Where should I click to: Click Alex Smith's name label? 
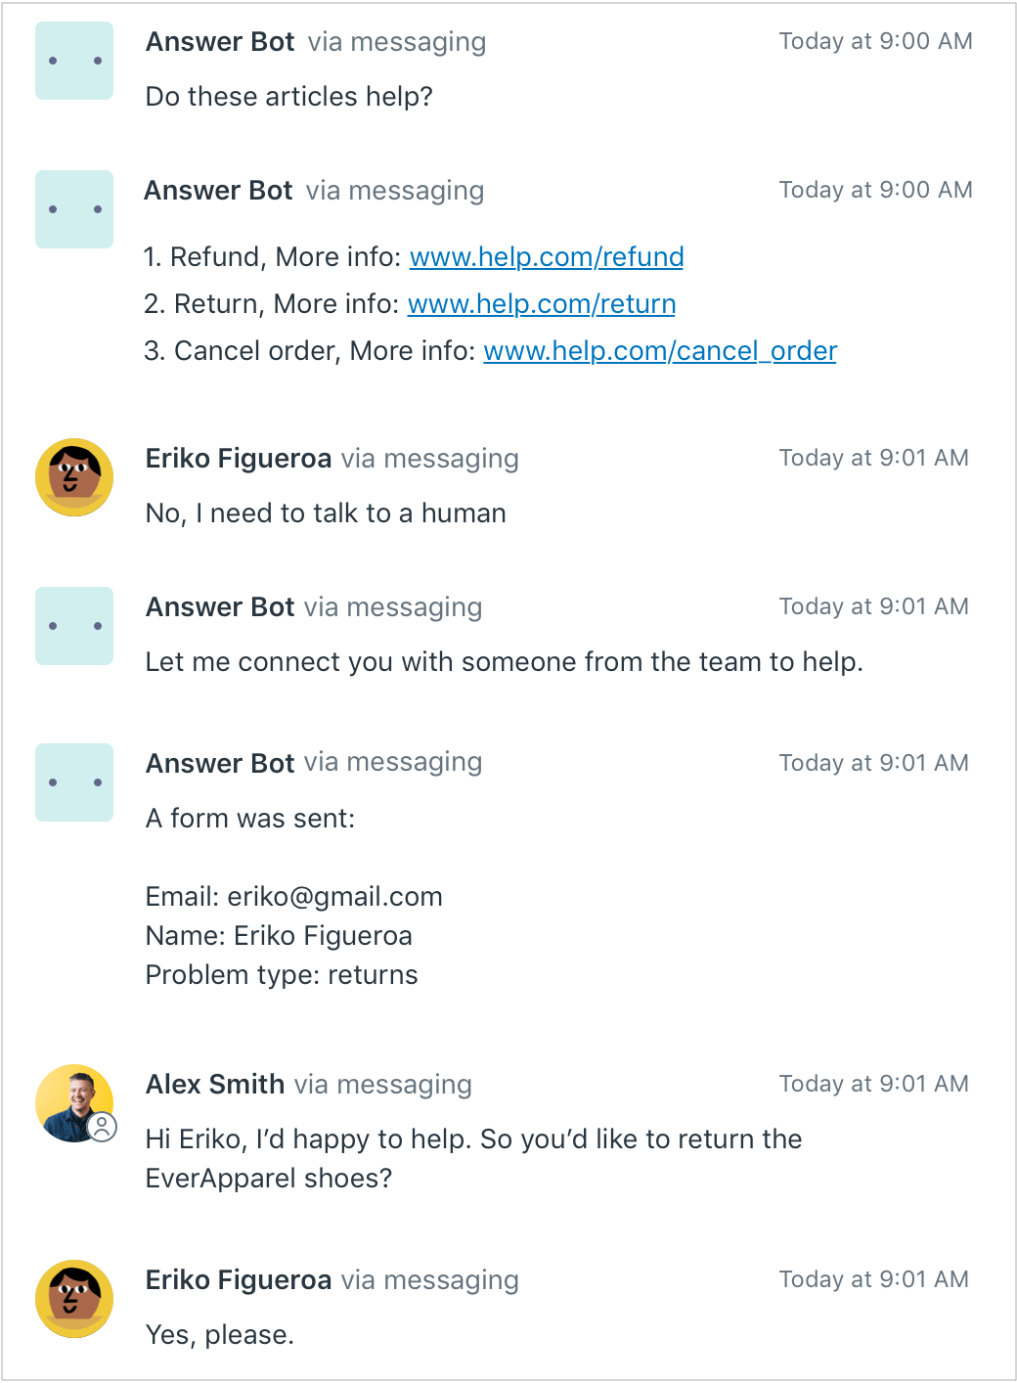point(214,1084)
